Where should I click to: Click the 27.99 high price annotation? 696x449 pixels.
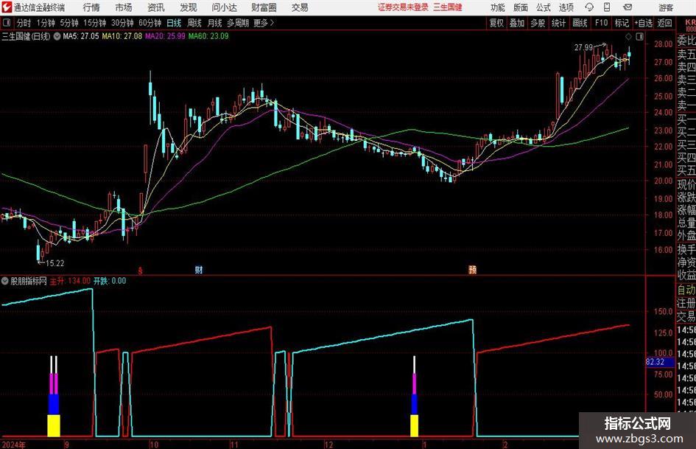coord(583,48)
